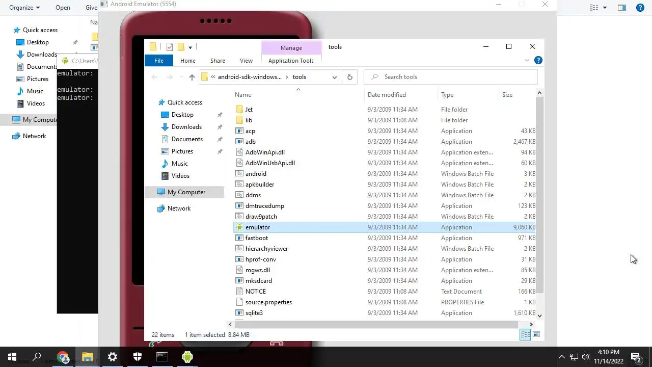Open recent locations dropdown arrow
This screenshot has height=367, width=652.
point(180,77)
